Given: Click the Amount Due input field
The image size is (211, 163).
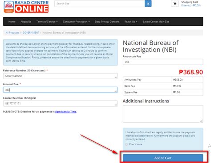Looking at the screenshot, I should tap(60, 90).
